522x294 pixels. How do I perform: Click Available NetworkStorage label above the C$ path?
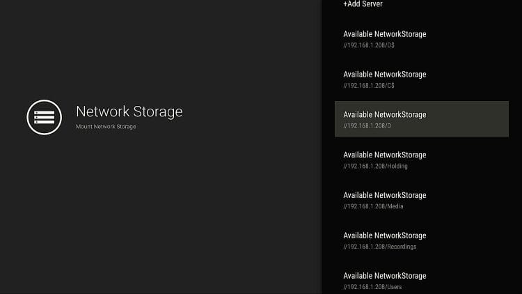coord(384,75)
